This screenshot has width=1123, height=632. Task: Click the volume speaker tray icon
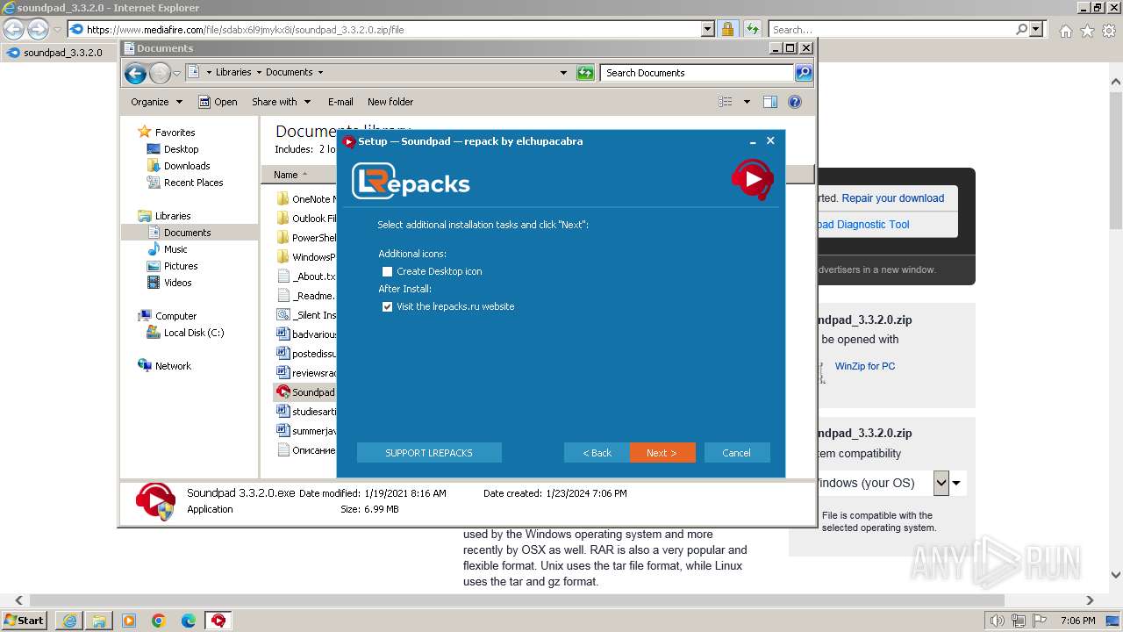click(x=997, y=621)
